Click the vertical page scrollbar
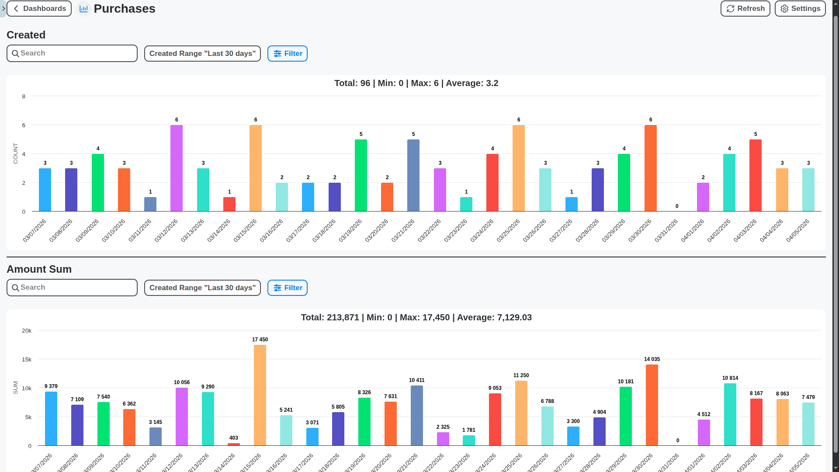Image resolution: width=839 pixels, height=472 pixels. (836, 236)
